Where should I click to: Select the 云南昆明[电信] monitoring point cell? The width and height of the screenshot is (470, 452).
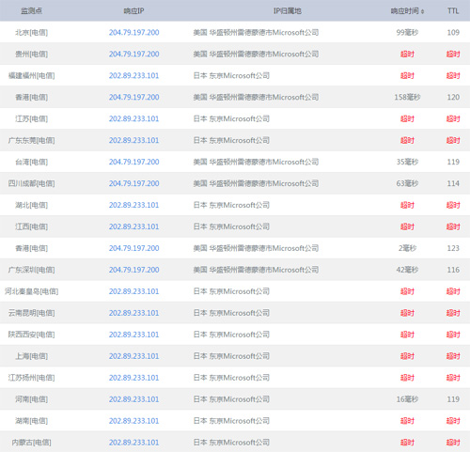(31, 313)
